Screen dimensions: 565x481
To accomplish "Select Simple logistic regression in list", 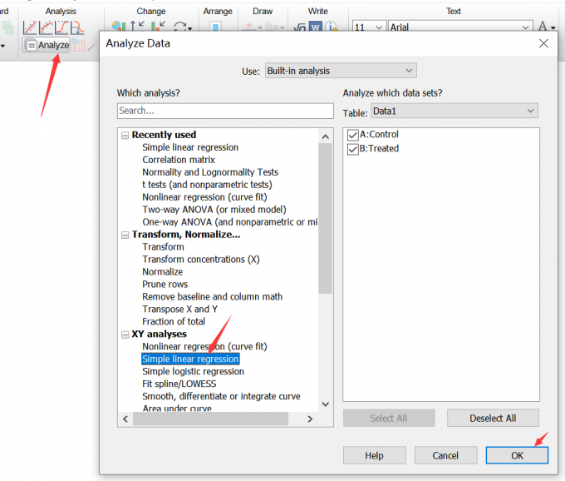I will point(193,372).
